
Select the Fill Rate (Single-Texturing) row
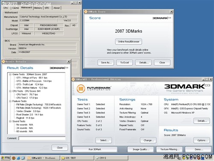(x=39, y=105)
